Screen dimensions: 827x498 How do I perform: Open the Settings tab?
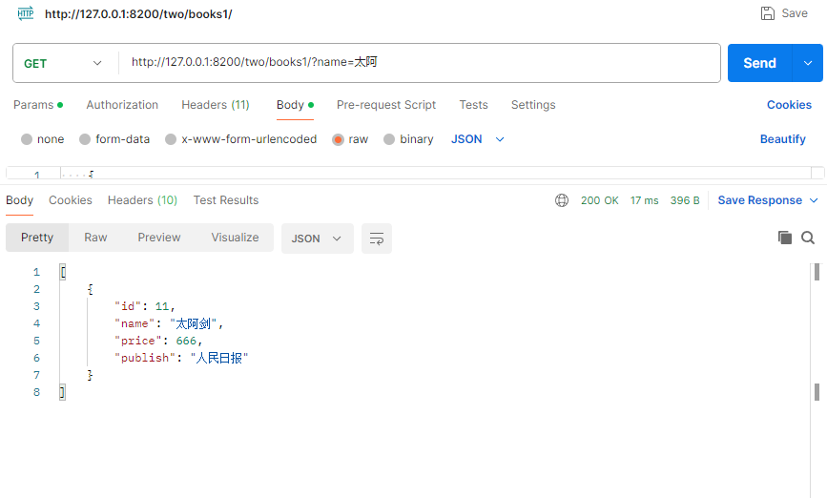(533, 105)
